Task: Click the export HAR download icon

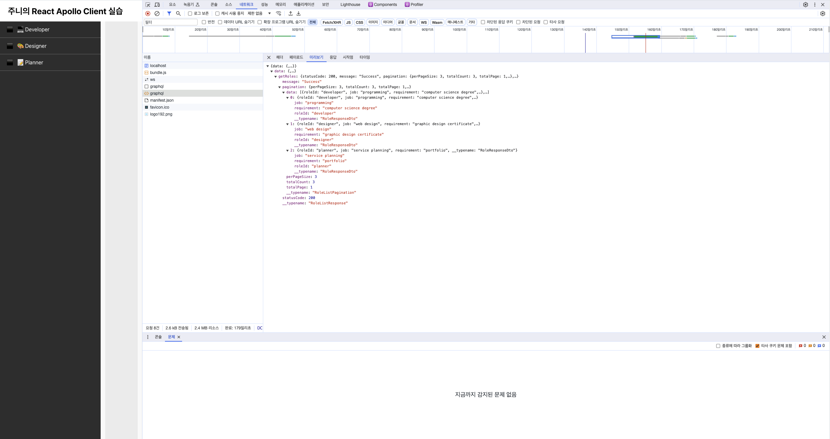Action: [299, 14]
